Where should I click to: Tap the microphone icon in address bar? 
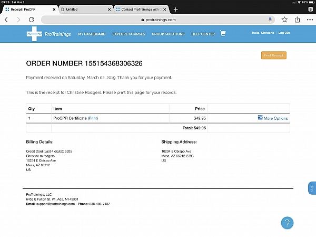pos(270,20)
